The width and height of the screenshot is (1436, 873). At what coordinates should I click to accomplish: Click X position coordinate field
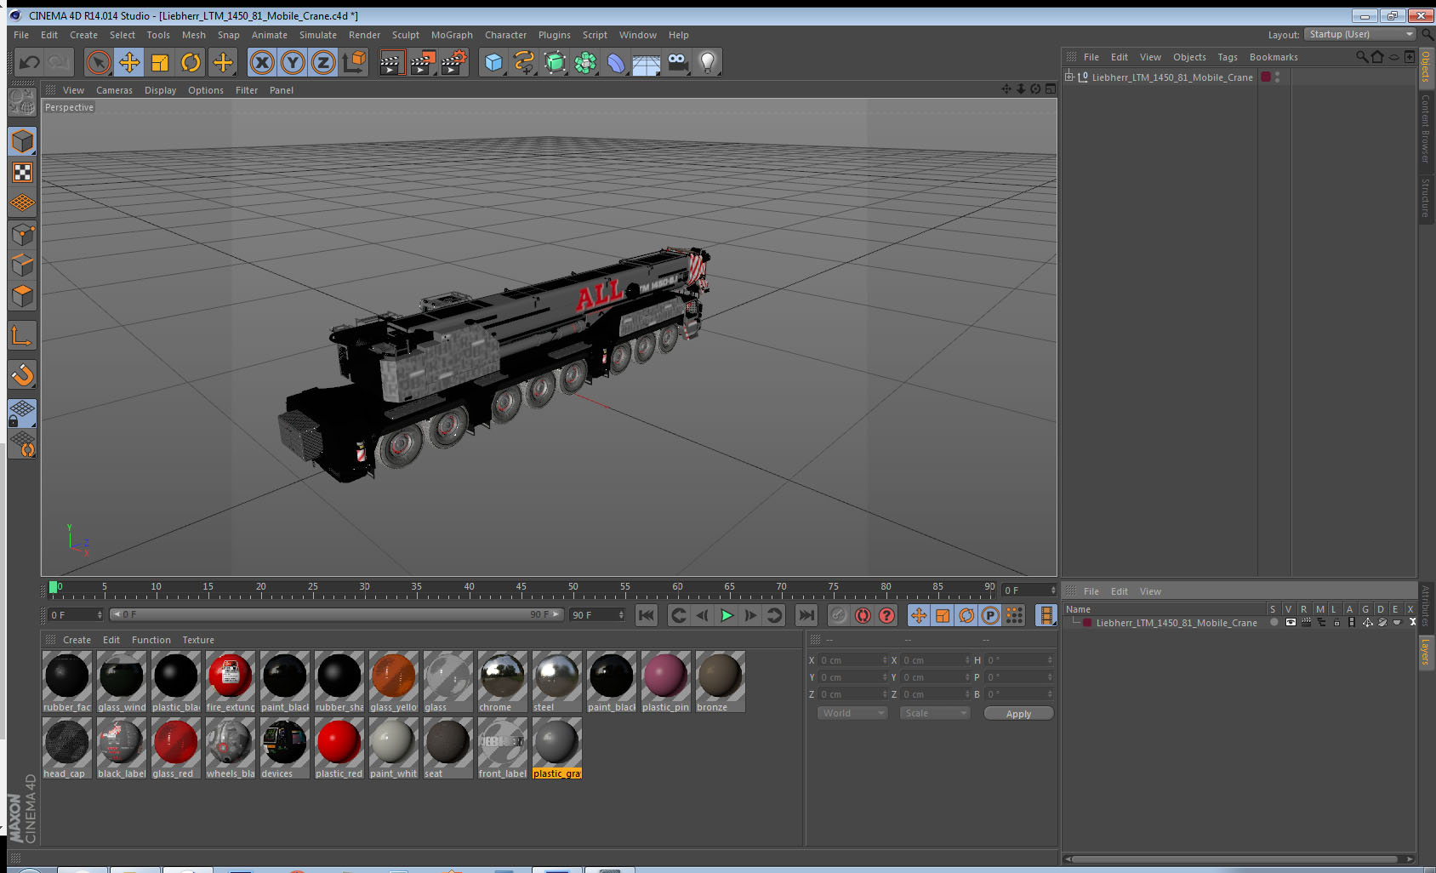coord(852,660)
